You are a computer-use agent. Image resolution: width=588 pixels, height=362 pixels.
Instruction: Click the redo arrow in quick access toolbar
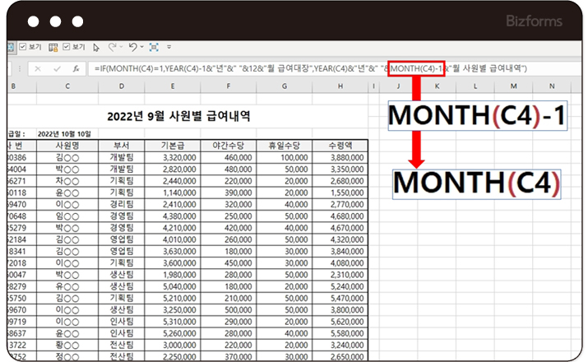point(113,48)
